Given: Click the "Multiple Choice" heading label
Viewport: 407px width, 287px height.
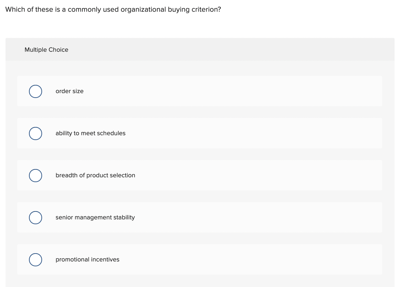Looking at the screenshot, I should (x=47, y=50).
